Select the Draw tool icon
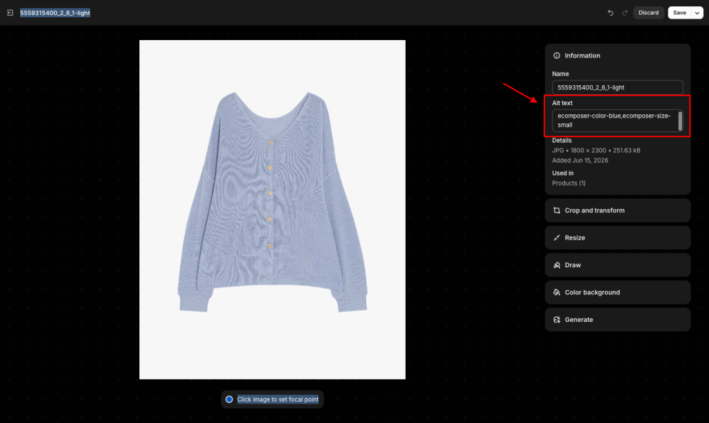Image resolution: width=709 pixels, height=423 pixels. [557, 265]
